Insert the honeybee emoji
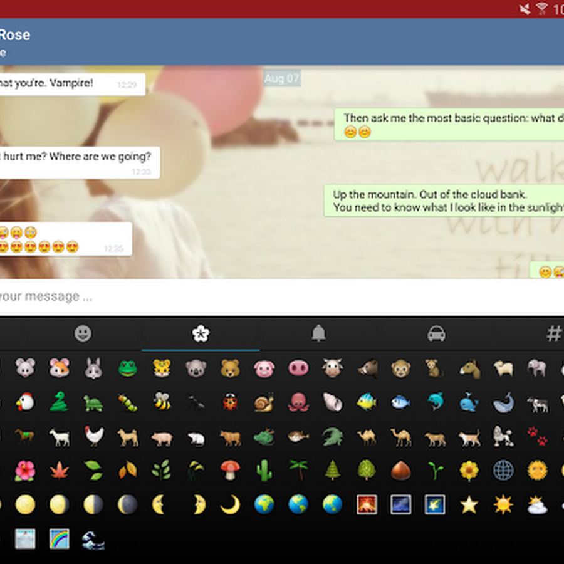The height and width of the screenshot is (564, 564). 162,402
